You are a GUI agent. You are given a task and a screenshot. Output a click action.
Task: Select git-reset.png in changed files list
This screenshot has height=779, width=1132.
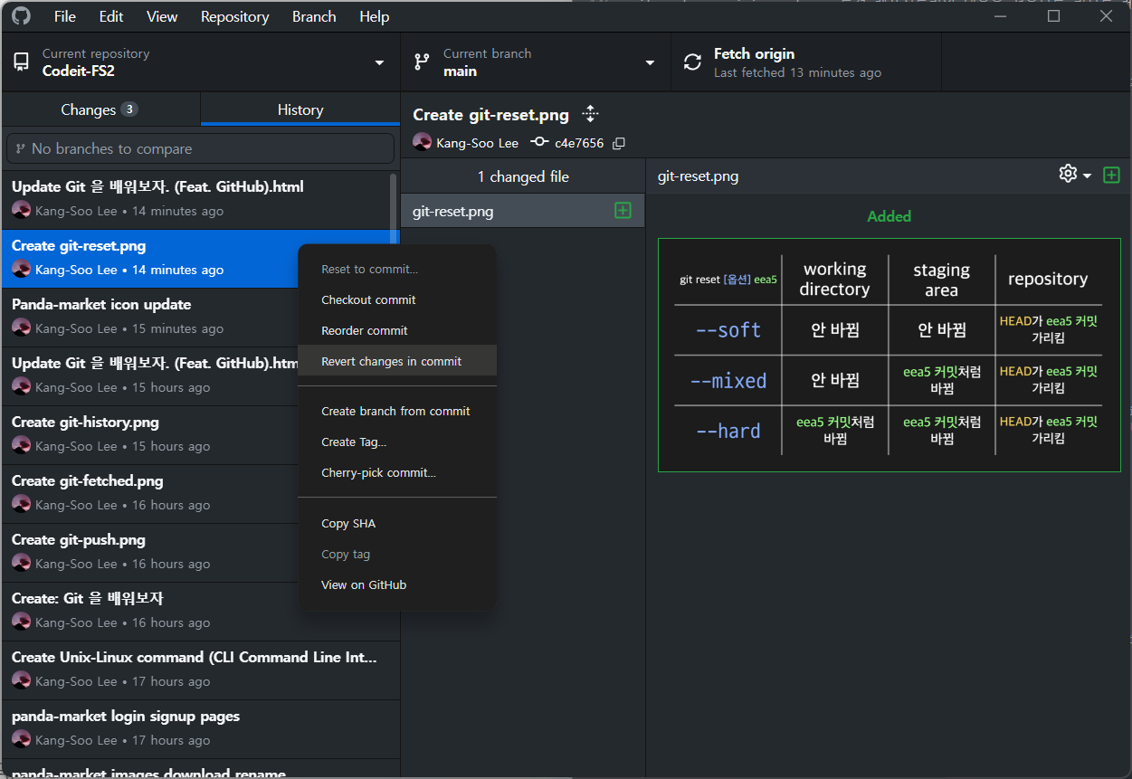(x=522, y=211)
